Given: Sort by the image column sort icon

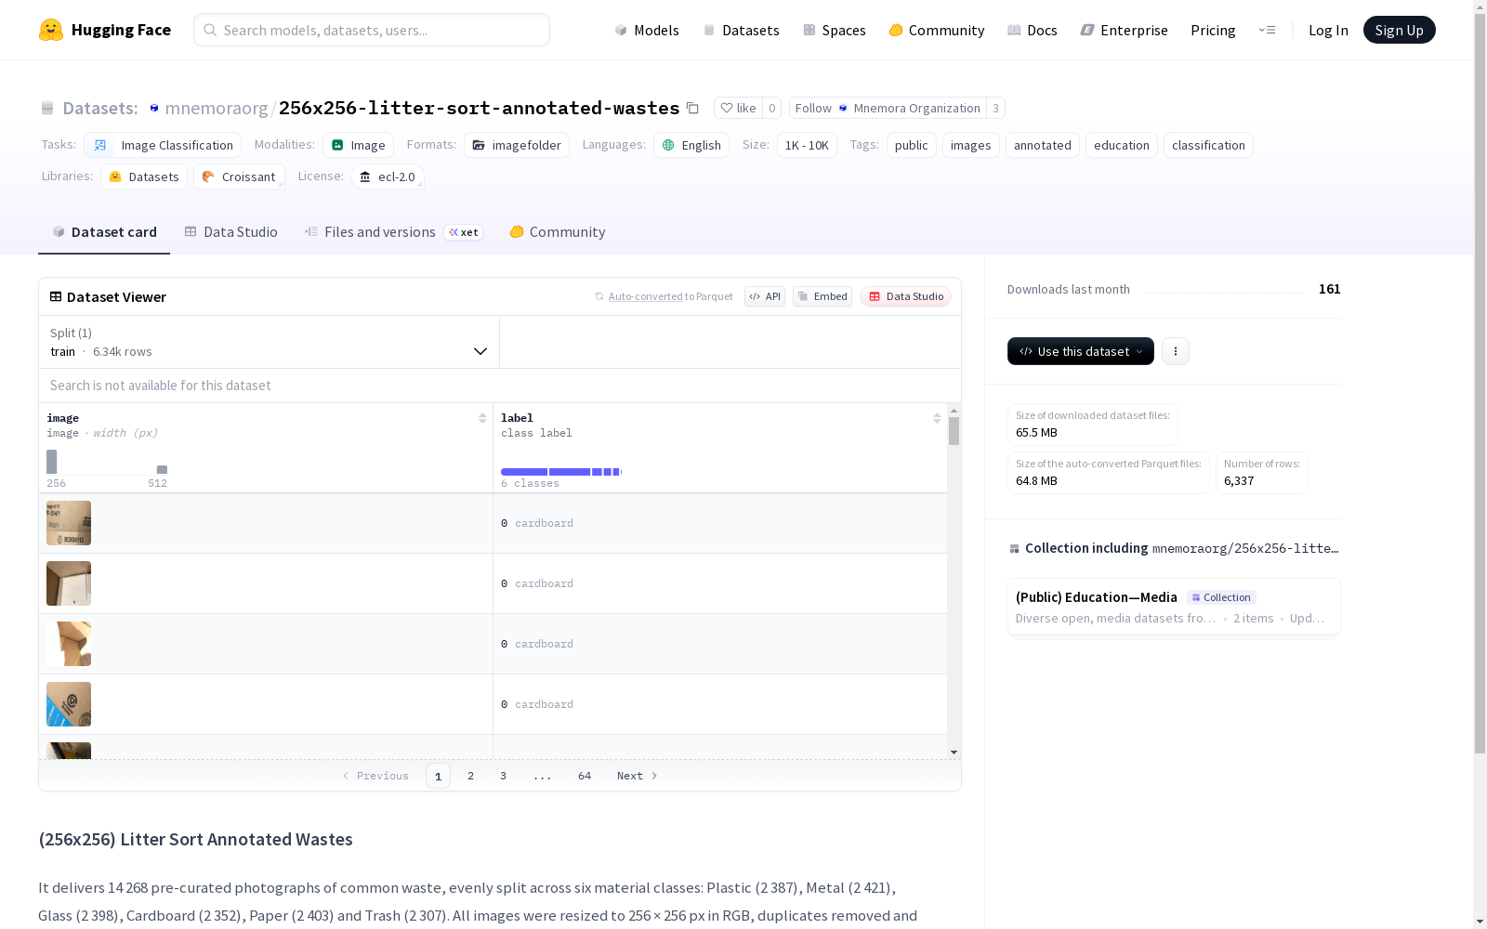Looking at the screenshot, I should 482,418.
